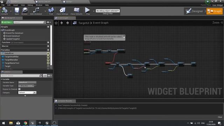224x126 pixels.
Task: Toggle TargetNameText visibility eye
Action: pyautogui.click(x=48, y=63)
